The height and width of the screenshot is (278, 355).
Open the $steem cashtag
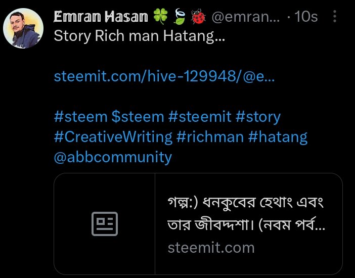tap(138, 117)
